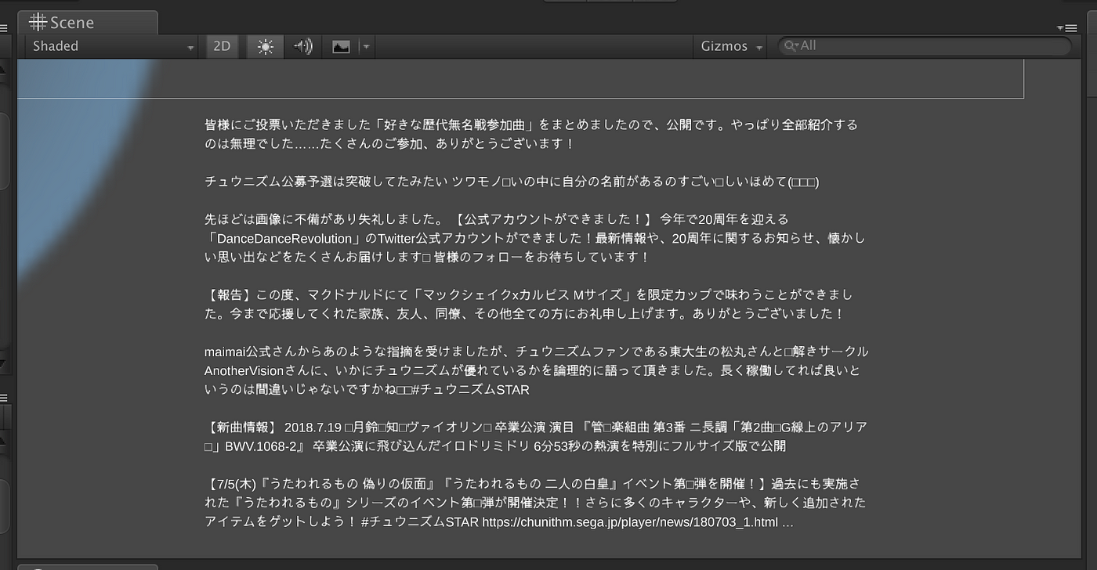Select the DanceDanceRevolution announcement text line
This screenshot has width=1097, height=570.
(x=535, y=238)
